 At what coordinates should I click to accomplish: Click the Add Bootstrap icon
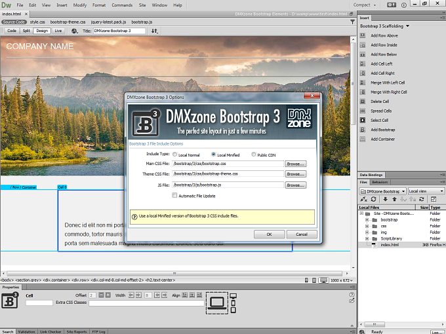point(363,130)
